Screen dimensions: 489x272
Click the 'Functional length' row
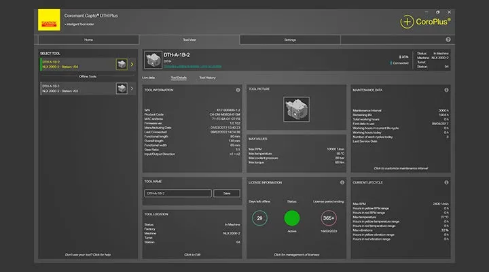[x=192, y=137]
